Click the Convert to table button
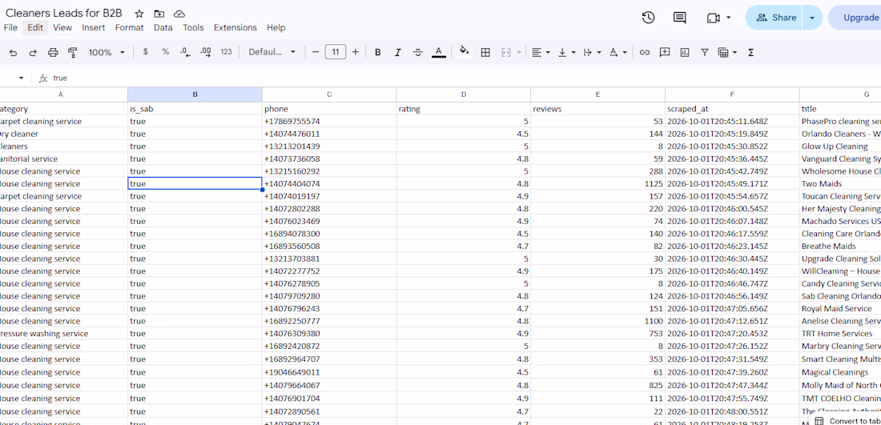The width and height of the screenshot is (881, 425). click(x=846, y=420)
